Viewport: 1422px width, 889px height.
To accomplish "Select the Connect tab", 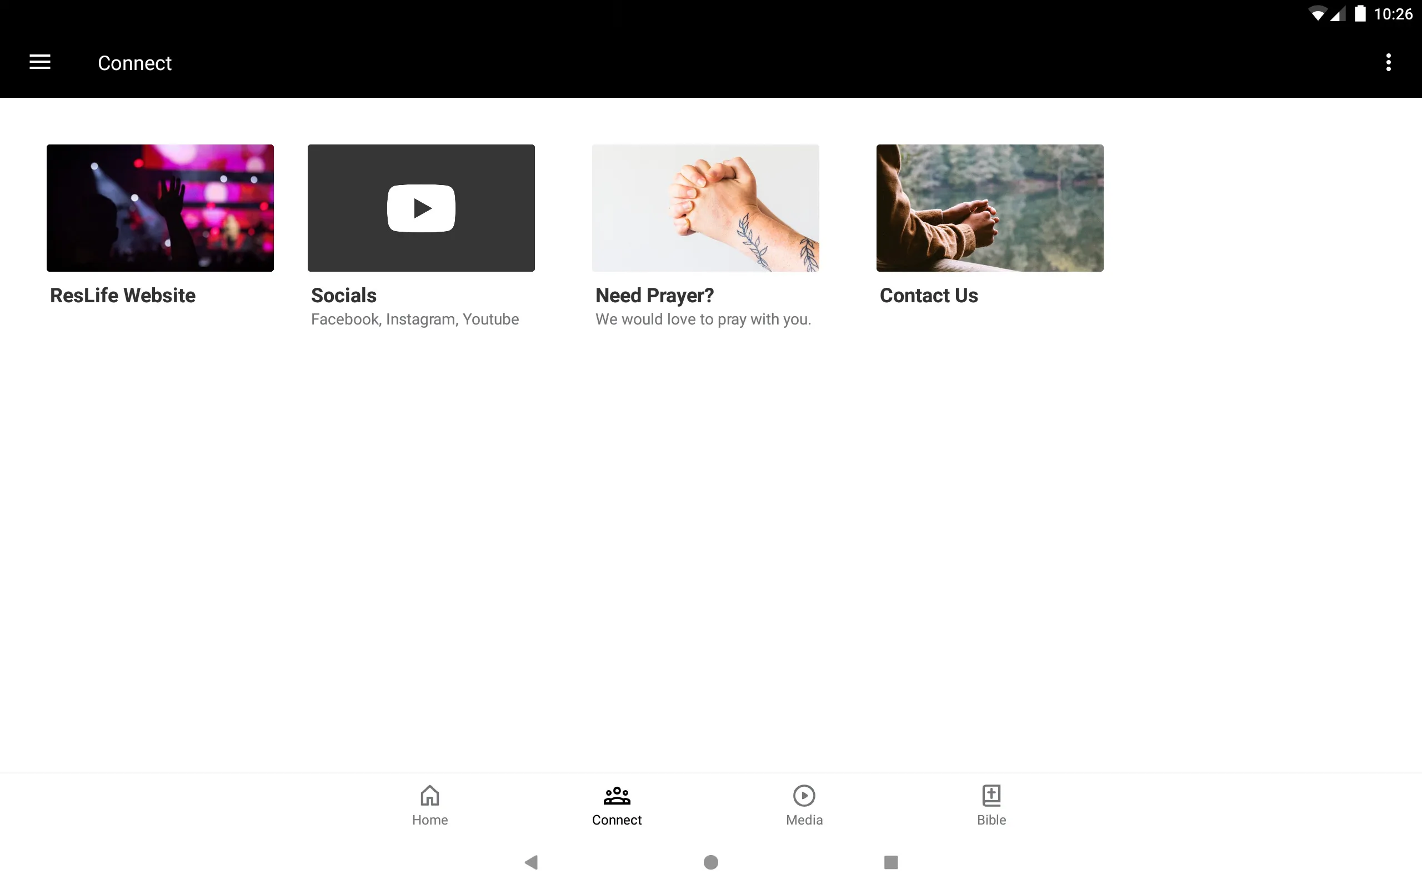I will (617, 804).
